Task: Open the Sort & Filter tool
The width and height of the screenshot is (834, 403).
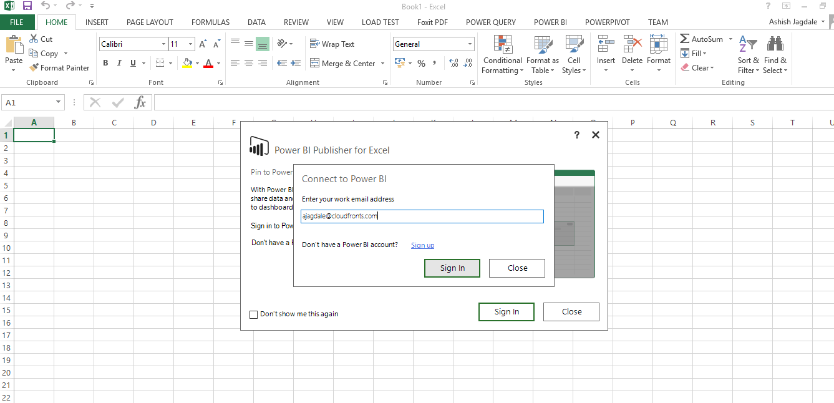Action: coord(748,45)
